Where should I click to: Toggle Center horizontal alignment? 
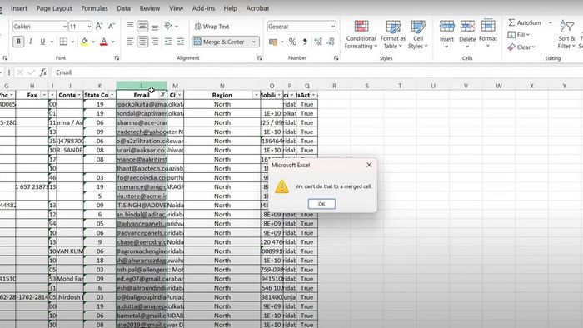pos(142,42)
